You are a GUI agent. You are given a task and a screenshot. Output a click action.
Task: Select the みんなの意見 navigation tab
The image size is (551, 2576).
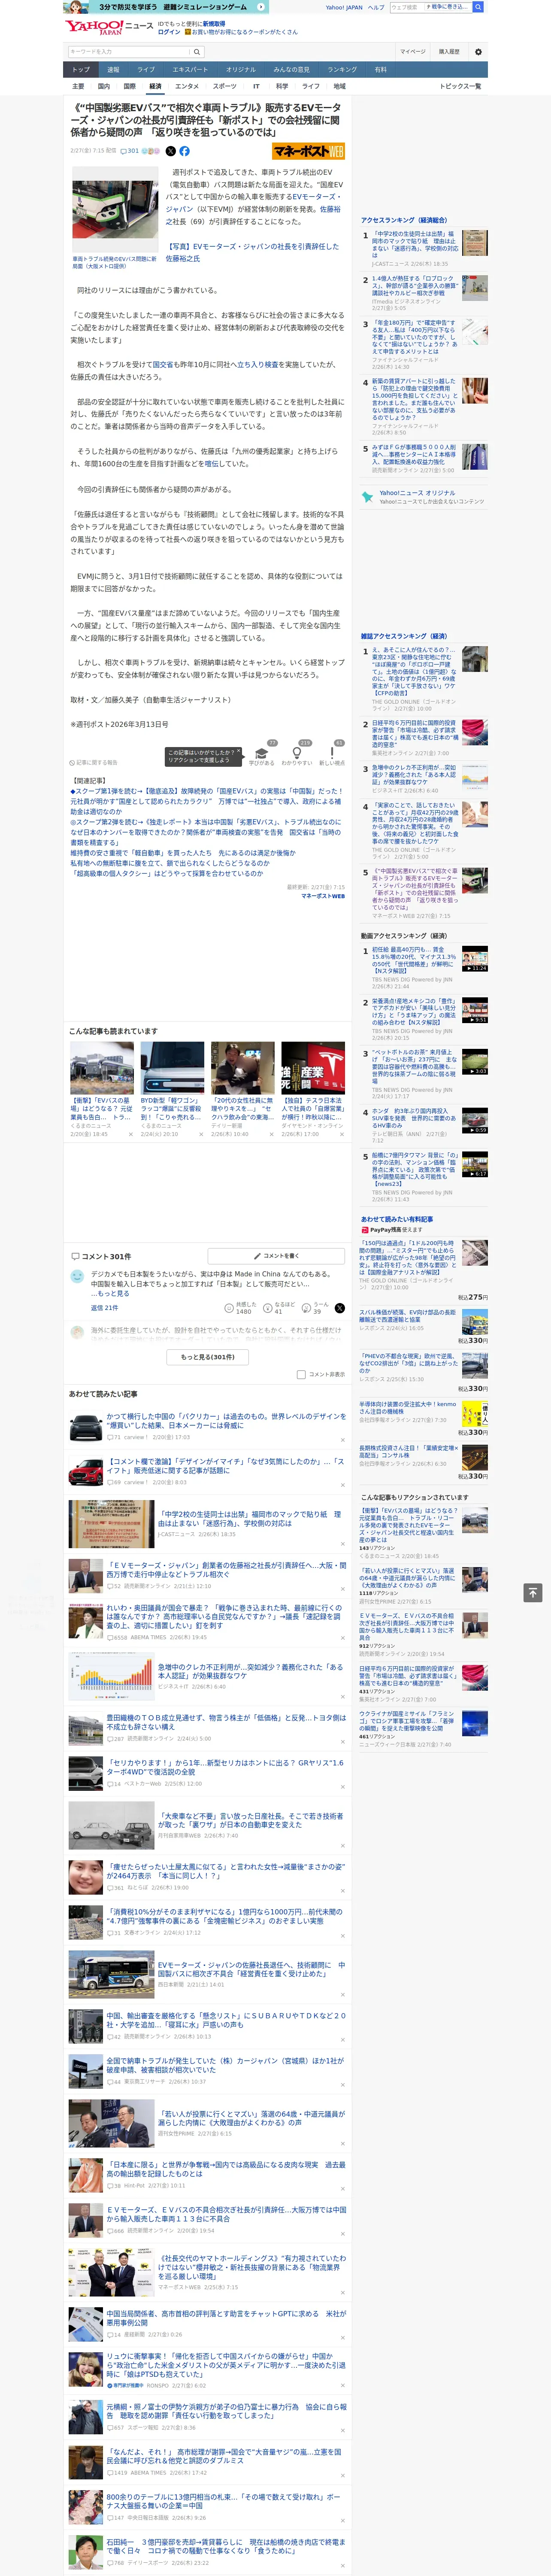coord(292,70)
